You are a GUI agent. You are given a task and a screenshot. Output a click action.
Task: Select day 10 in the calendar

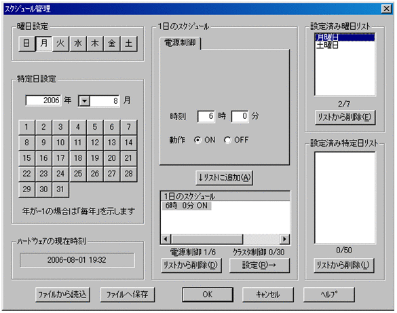60,143
